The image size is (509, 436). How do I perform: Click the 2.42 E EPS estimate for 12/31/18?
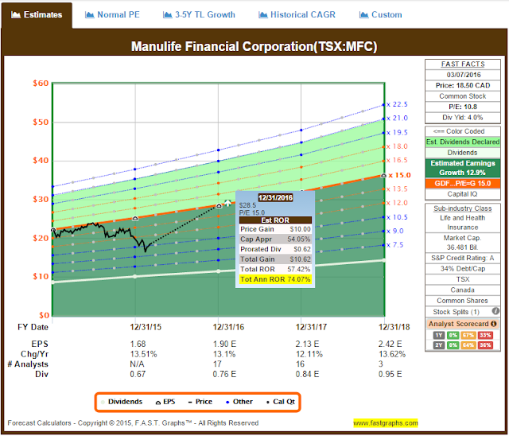[390, 344]
